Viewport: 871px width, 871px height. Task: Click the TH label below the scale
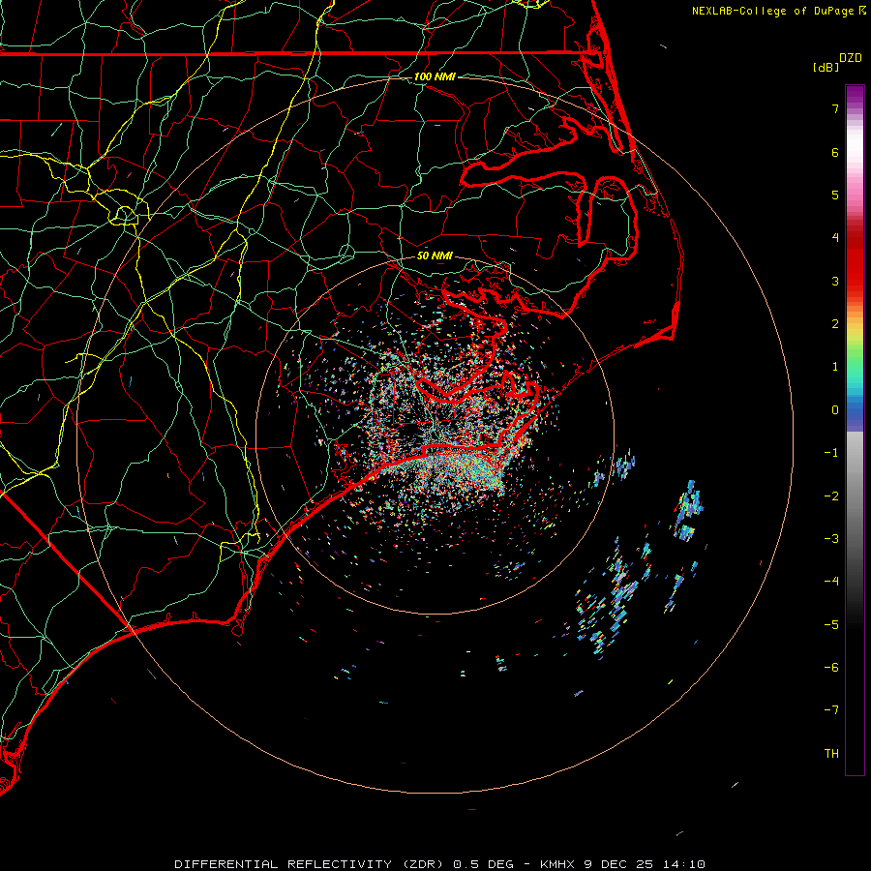coord(831,754)
